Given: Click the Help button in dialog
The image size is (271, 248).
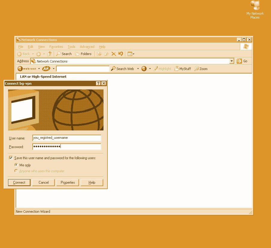Looking at the screenshot, I should 92,182.
